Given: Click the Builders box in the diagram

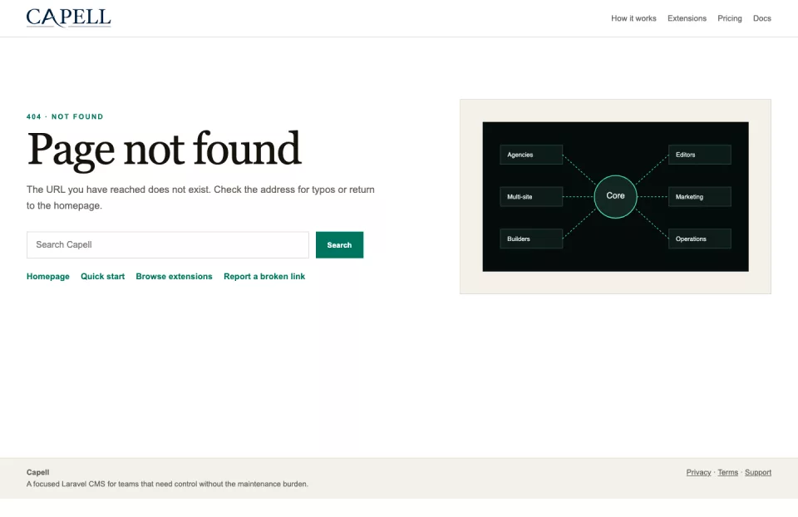Looking at the screenshot, I should (x=531, y=239).
